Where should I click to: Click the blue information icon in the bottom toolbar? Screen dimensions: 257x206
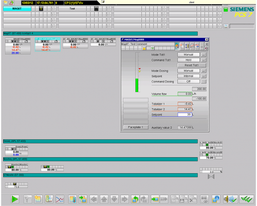[216, 199]
